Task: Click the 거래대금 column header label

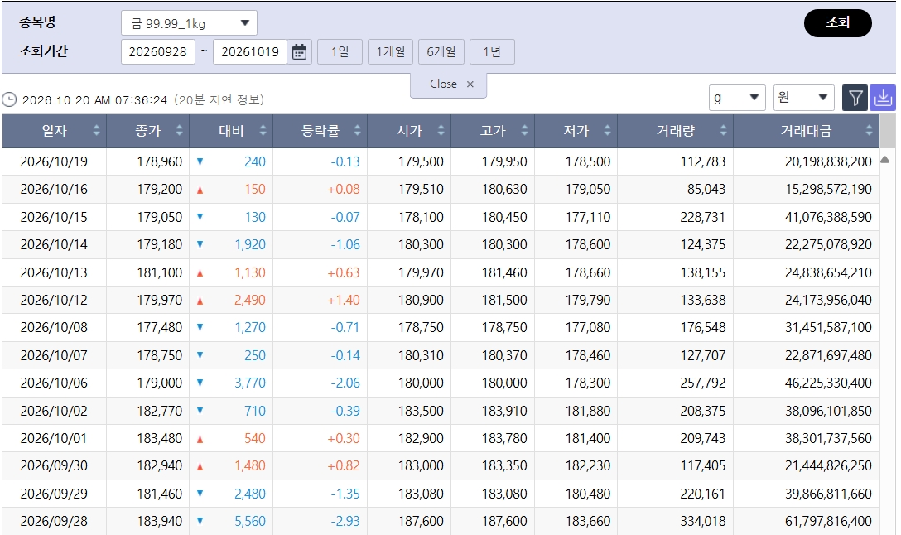Action: (x=806, y=131)
